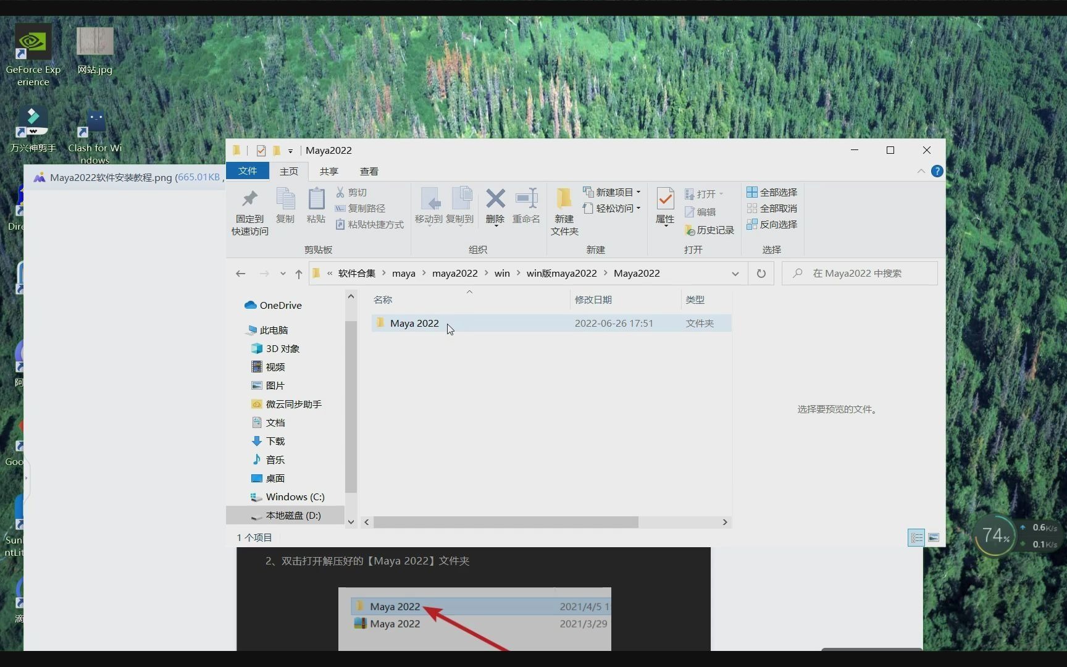Go up one folder level
This screenshot has height=667, width=1067.
point(299,274)
